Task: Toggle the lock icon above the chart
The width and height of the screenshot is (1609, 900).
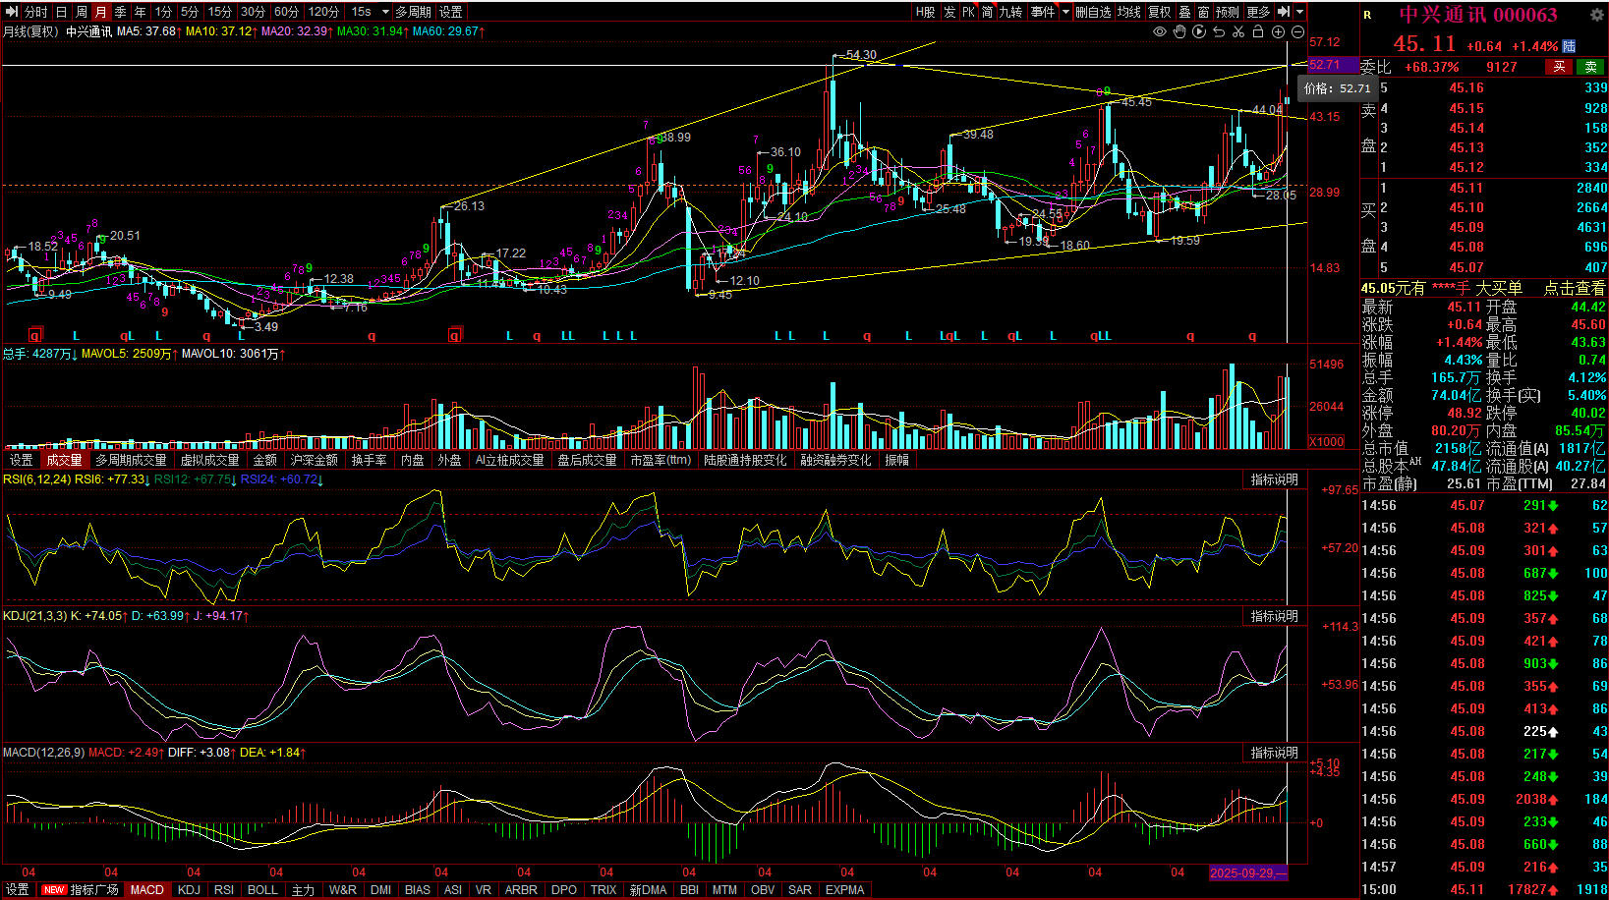Action: click(1258, 31)
